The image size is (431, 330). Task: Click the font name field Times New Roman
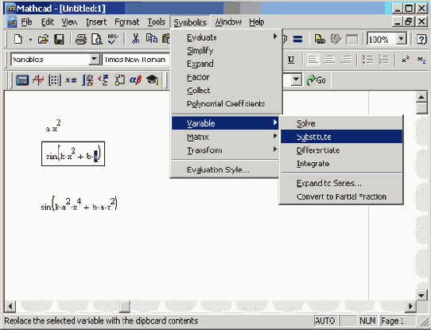click(x=136, y=60)
